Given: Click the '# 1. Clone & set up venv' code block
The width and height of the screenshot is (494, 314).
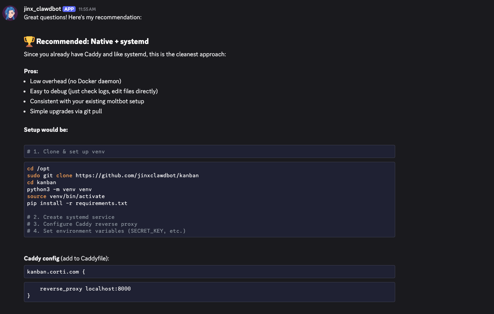Looking at the screenshot, I should 66,151.
